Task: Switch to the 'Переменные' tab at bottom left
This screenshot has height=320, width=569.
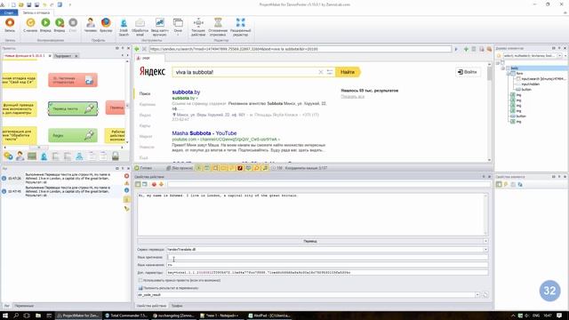Action: [24, 306]
